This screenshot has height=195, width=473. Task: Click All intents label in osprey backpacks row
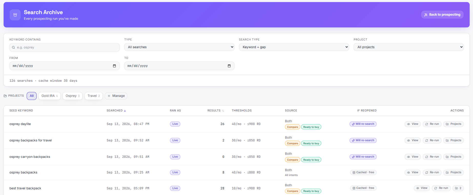[291, 175]
